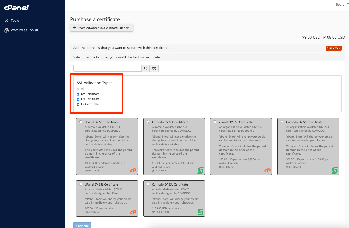The width and height of the screenshot is (349, 228).
Task: Click 'Comodo DV SSL Certificate' card title
Action: click(x=170, y=122)
